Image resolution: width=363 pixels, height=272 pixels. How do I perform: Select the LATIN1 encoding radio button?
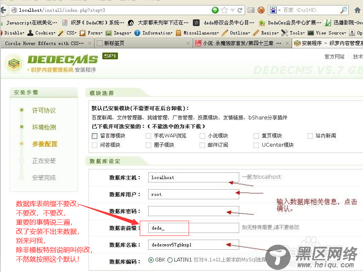[170, 260]
